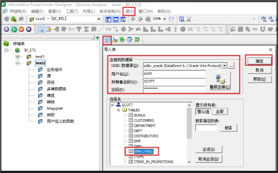Click the 所有者名称 owner name field
This screenshot has height=173, width=278.
[174, 82]
